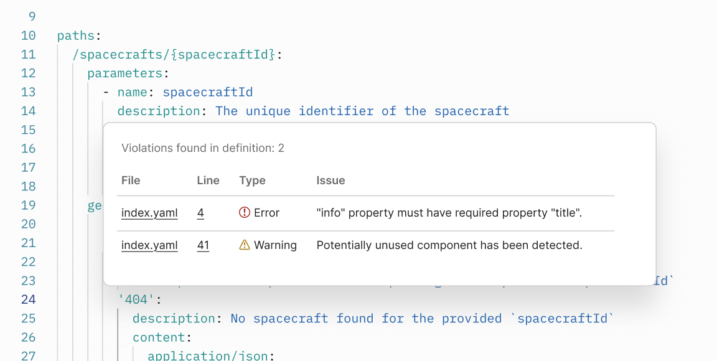Screen dimensions: 717x361
Task: Click the description key on line 25
Action: (x=174, y=318)
